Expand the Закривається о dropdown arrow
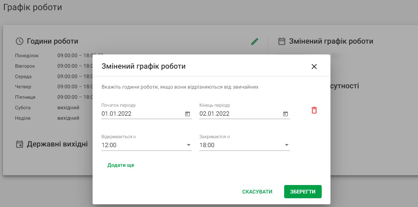Image resolution: width=418 pixels, height=207 pixels. [287, 145]
